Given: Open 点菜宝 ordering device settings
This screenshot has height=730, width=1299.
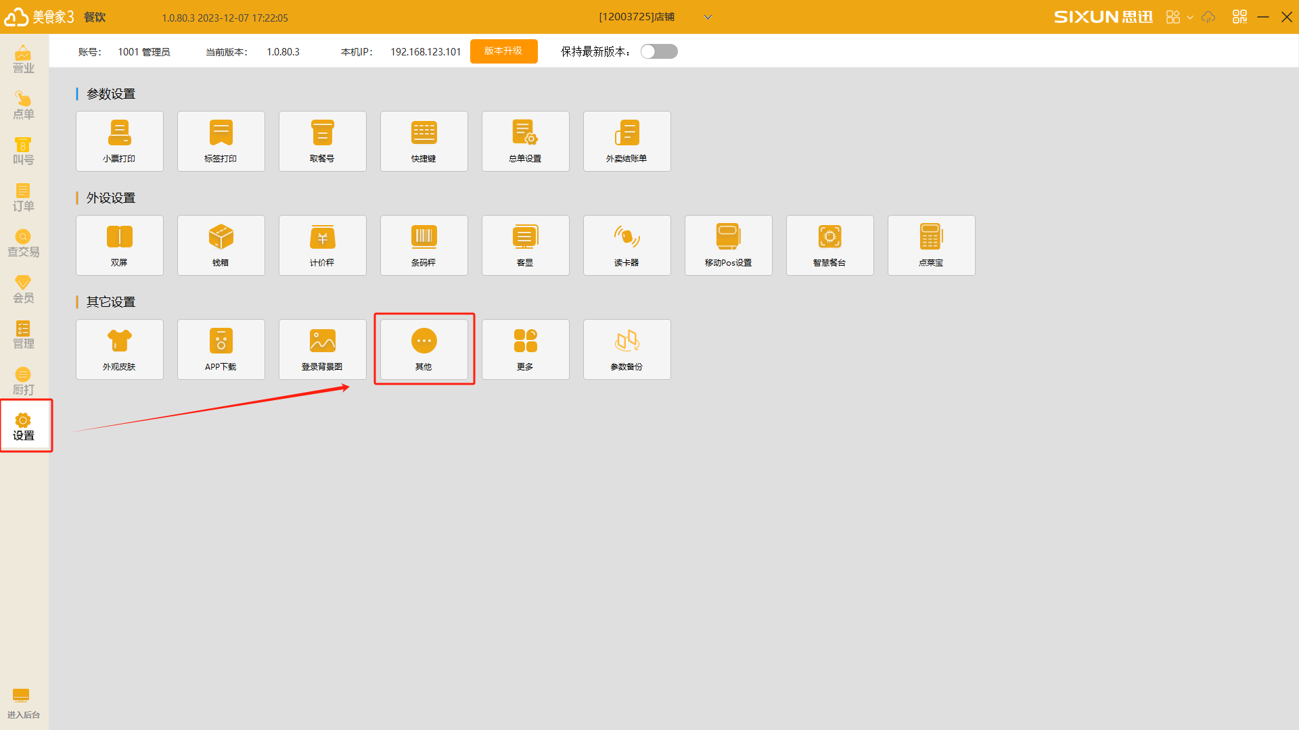Looking at the screenshot, I should [932, 245].
